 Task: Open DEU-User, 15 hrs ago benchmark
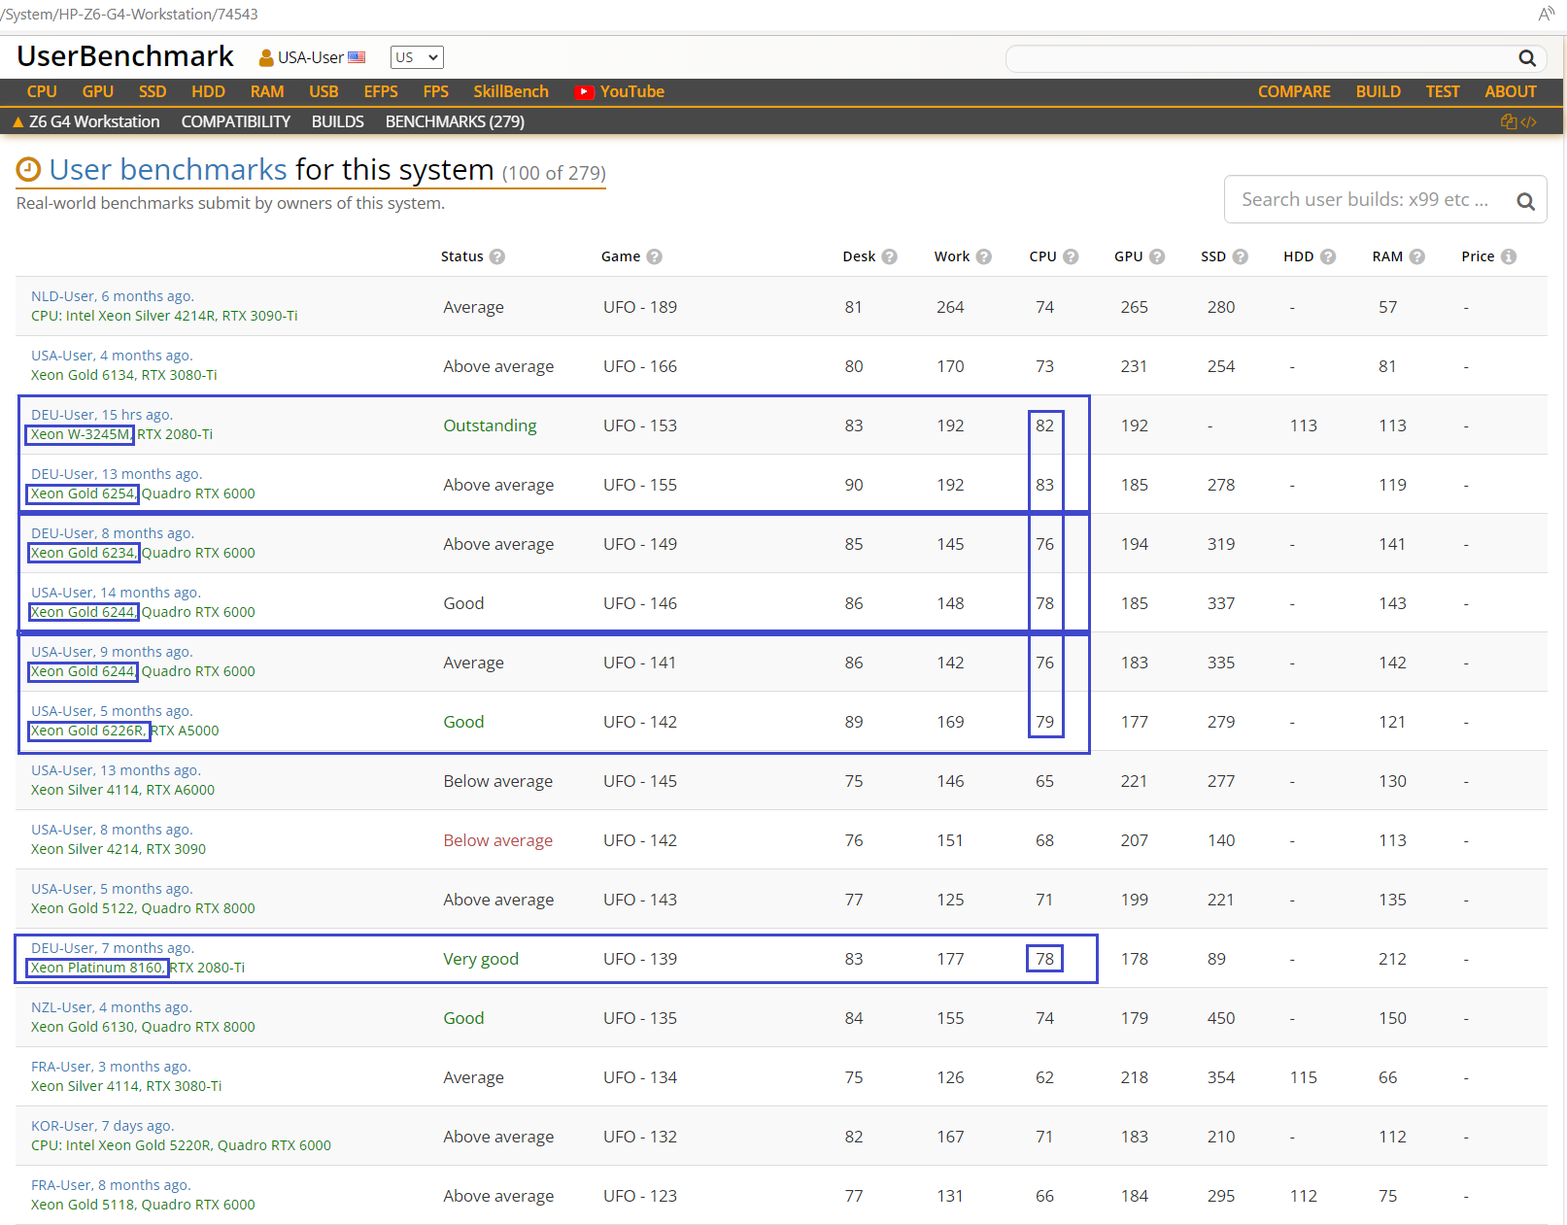(x=102, y=415)
